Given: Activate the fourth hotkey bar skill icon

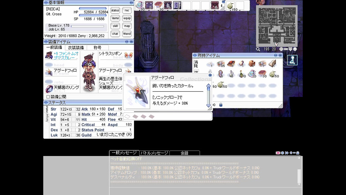Looking at the screenshot, I should tap(168, 5).
